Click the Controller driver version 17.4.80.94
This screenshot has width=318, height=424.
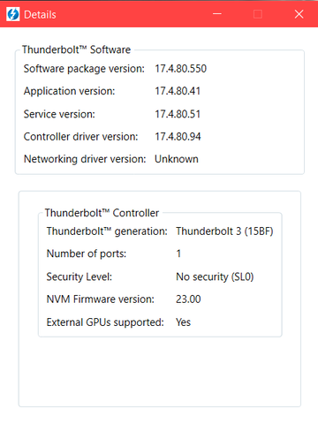178,137
